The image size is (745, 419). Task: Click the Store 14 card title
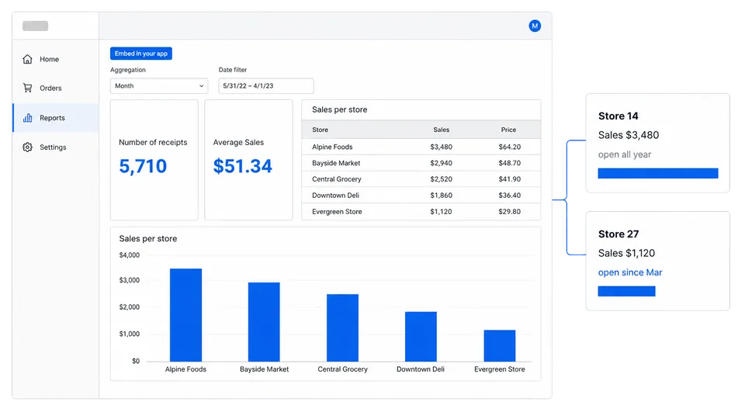click(x=619, y=116)
